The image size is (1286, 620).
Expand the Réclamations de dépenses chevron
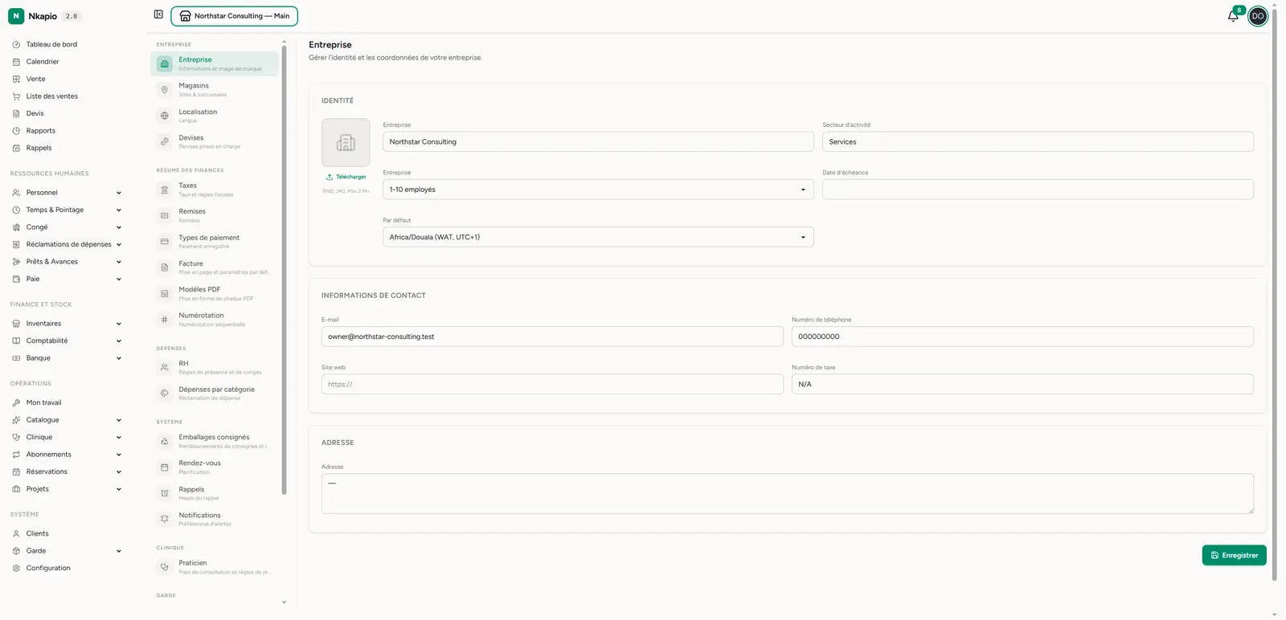pos(119,245)
